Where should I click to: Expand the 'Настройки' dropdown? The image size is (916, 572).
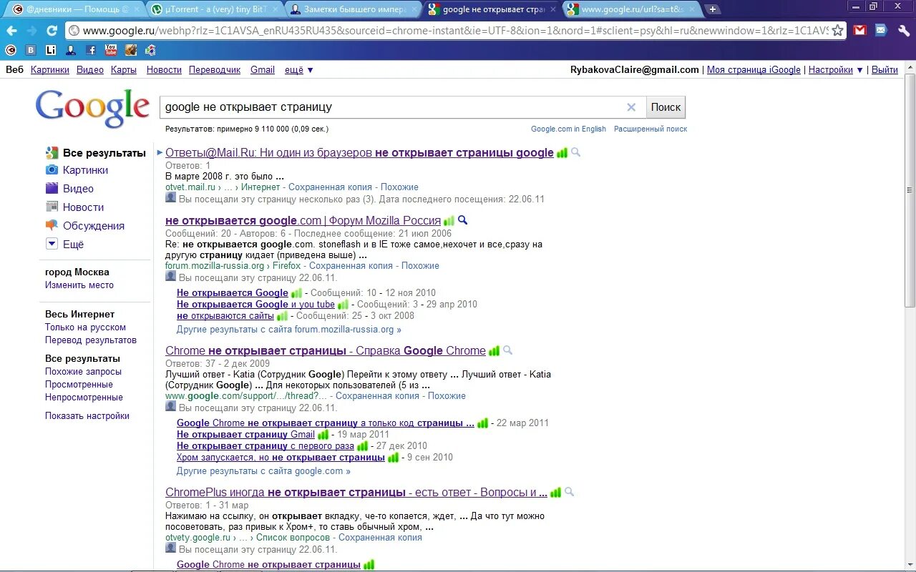[836, 69]
